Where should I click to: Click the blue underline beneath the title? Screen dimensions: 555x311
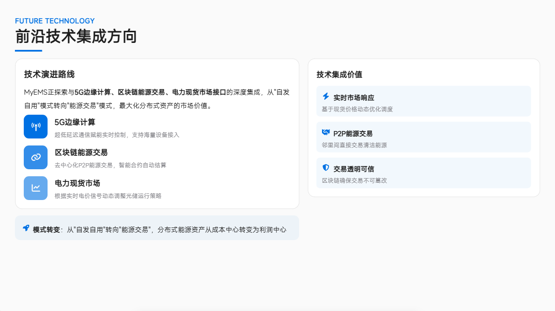28,51
